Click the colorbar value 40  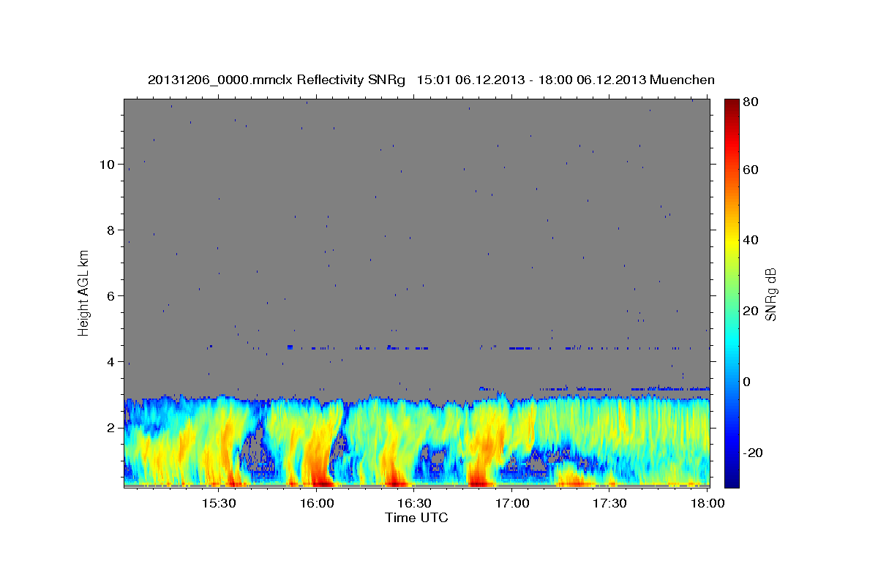[x=751, y=241]
